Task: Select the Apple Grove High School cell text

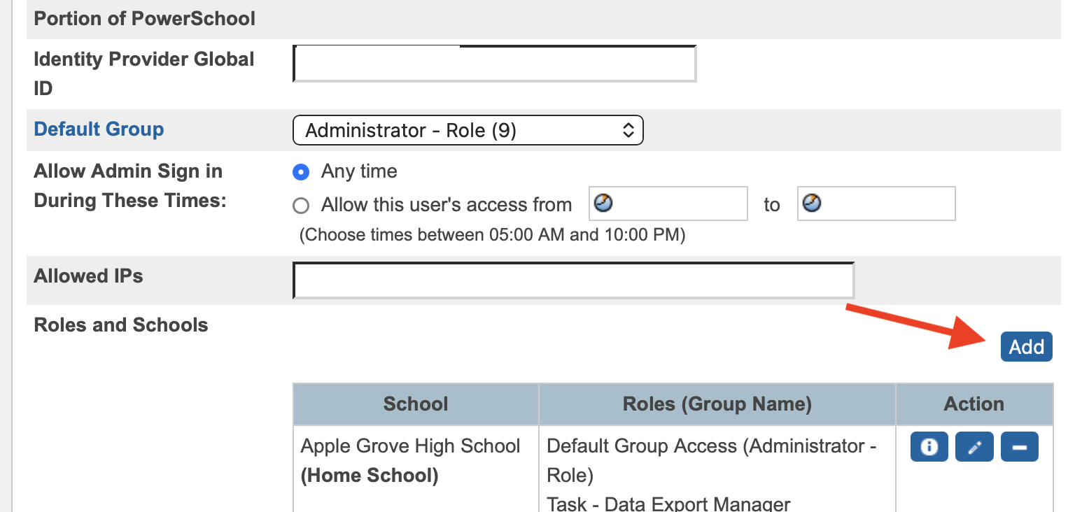Action: [x=410, y=446]
